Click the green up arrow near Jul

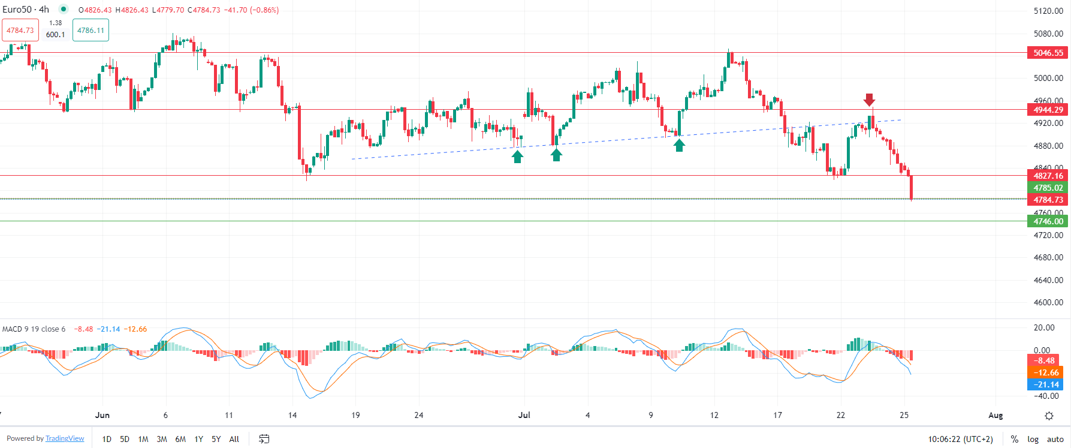click(556, 155)
